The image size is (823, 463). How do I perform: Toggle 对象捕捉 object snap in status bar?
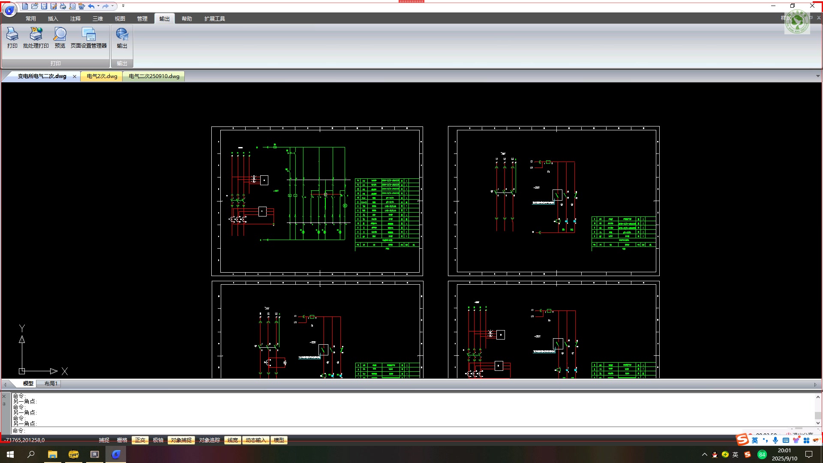click(181, 440)
